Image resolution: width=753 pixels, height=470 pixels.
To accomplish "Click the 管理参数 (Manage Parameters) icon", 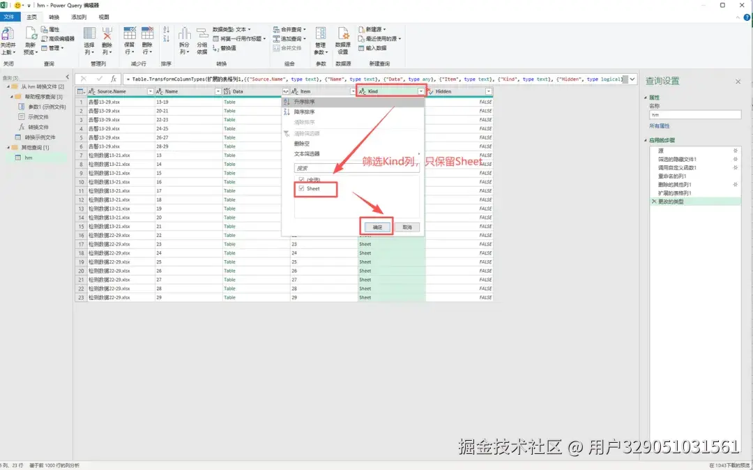I will 320,39.
